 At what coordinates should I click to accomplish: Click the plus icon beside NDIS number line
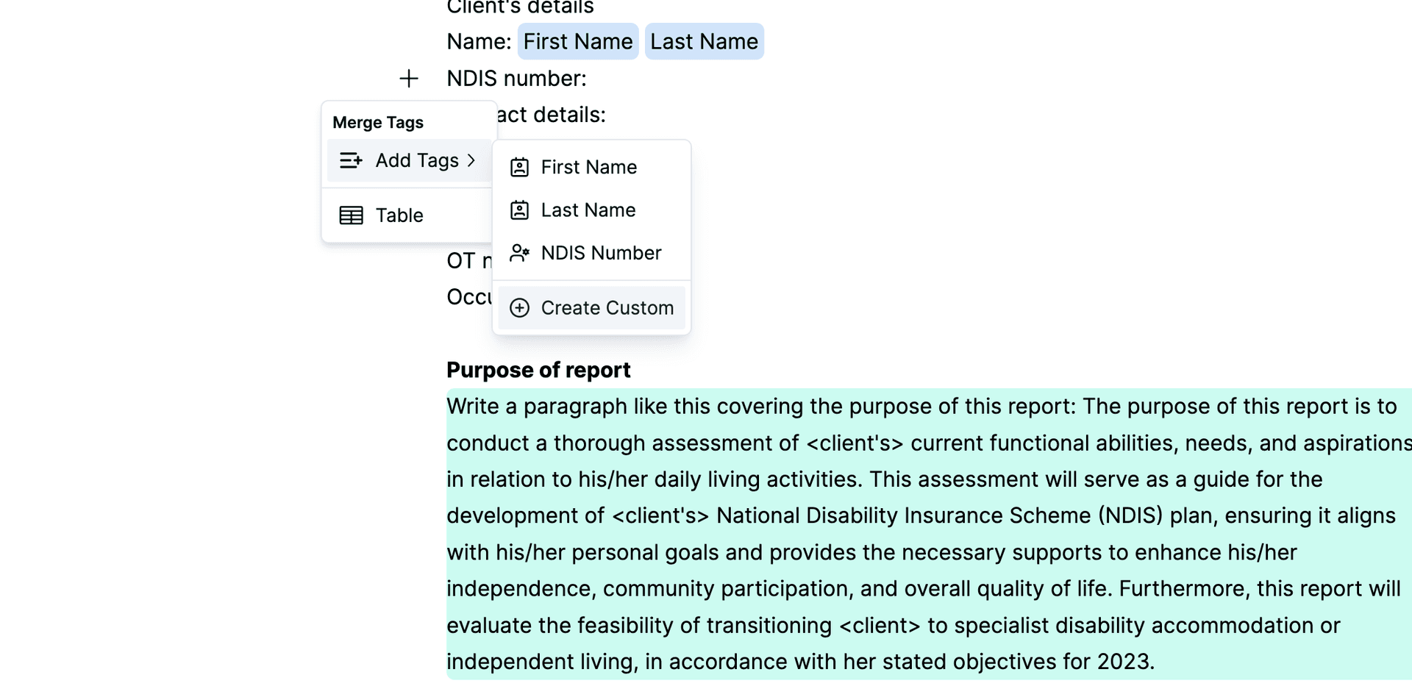(x=409, y=78)
